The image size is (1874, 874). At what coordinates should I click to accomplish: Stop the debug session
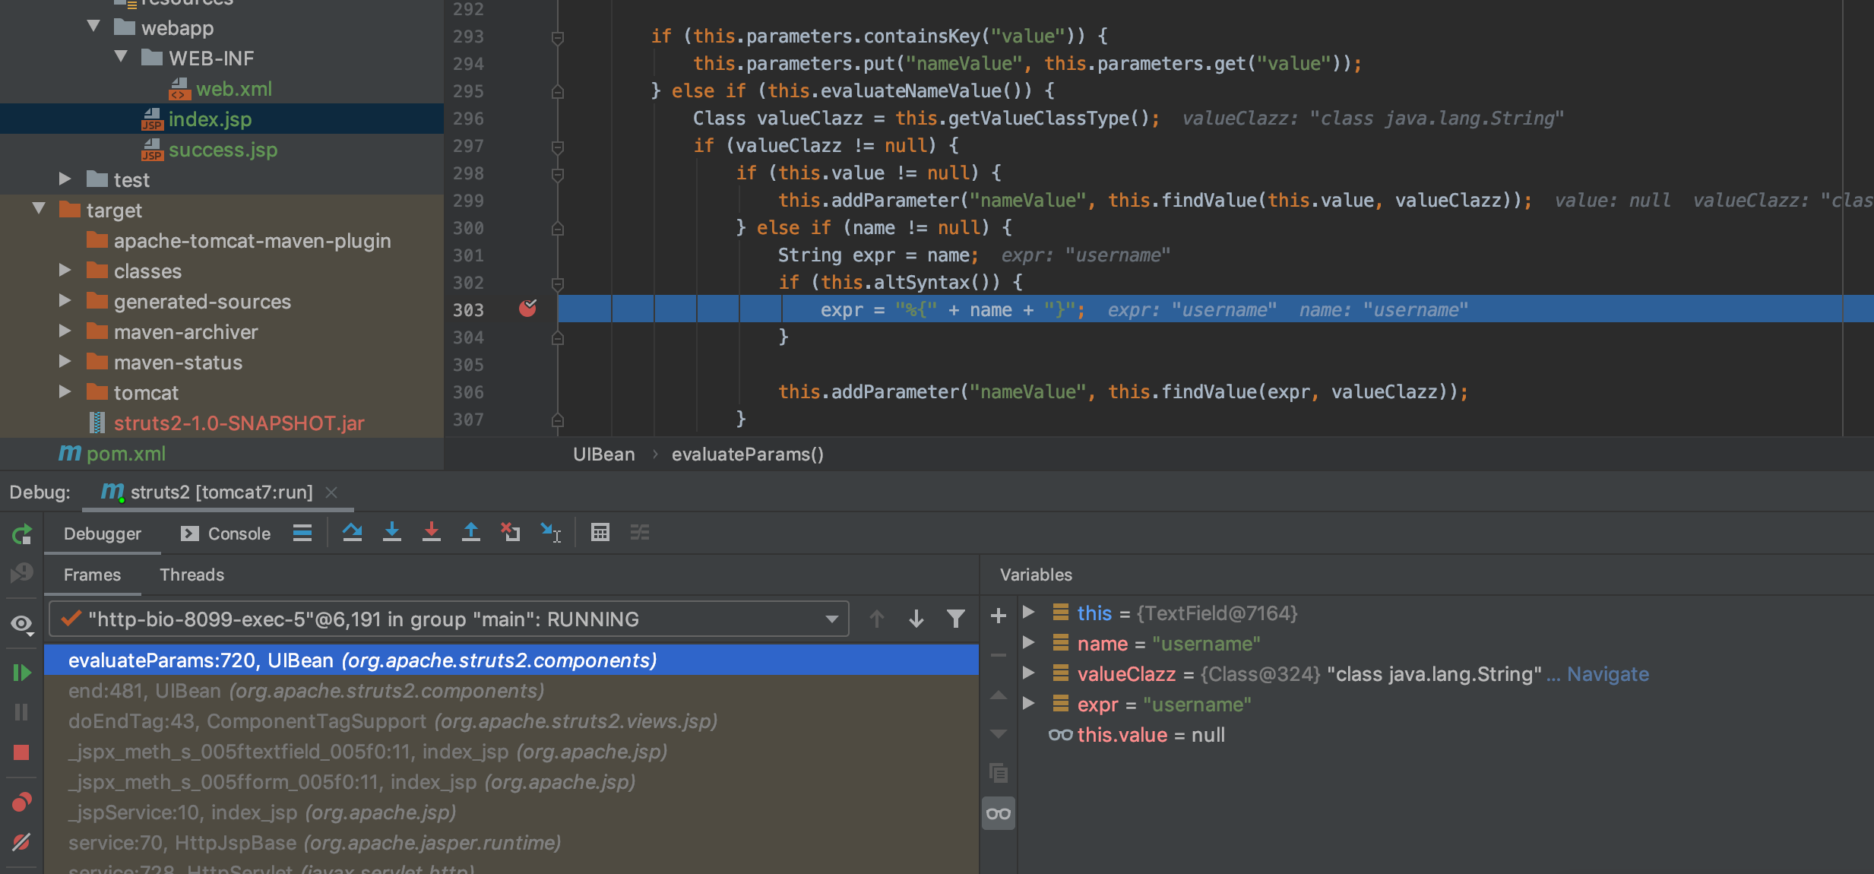[x=21, y=752]
